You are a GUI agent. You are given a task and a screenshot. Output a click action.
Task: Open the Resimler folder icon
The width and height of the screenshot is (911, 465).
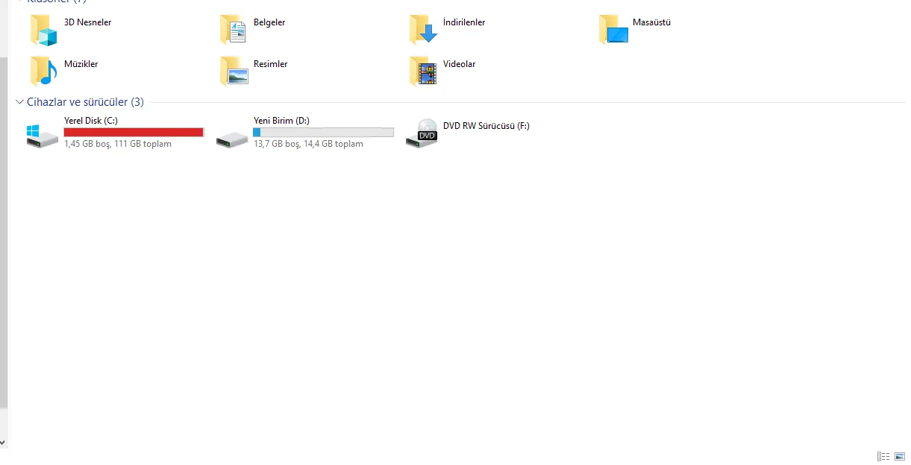click(x=233, y=72)
